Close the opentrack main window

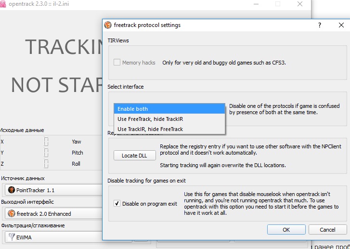pos(300,4)
